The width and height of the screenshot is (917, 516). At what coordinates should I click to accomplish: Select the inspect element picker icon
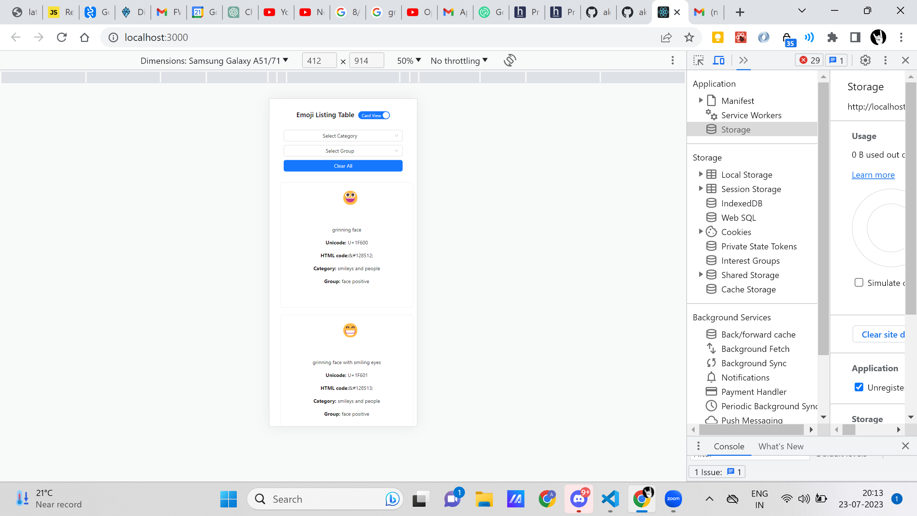(698, 61)
